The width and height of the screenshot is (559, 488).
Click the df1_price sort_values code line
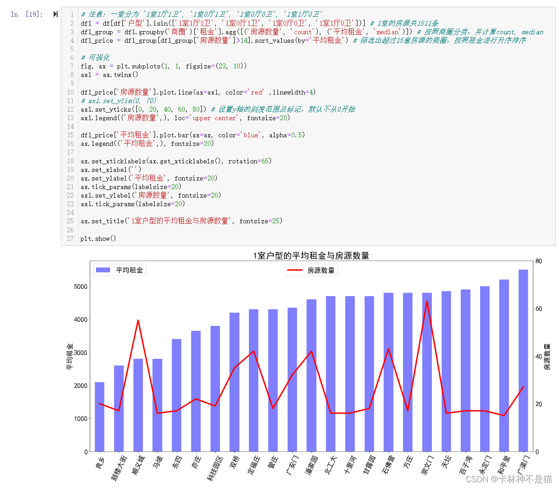coord(303,41)
